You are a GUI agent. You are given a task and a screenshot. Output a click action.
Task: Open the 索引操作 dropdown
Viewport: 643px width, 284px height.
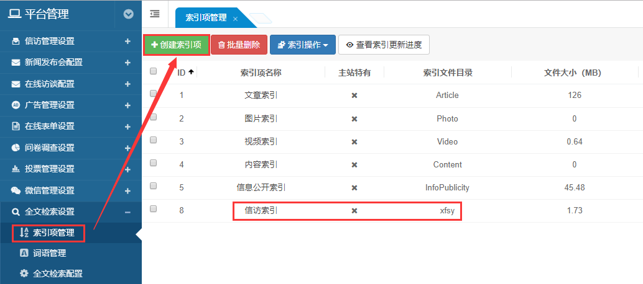point(302,45)
